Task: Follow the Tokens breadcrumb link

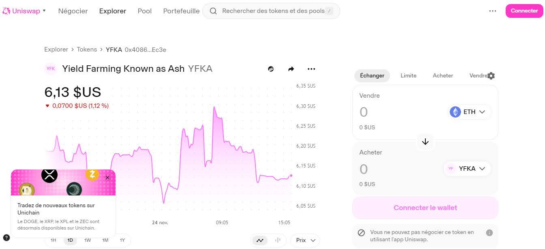Action: pyautogui.click(x=87, y=49)
